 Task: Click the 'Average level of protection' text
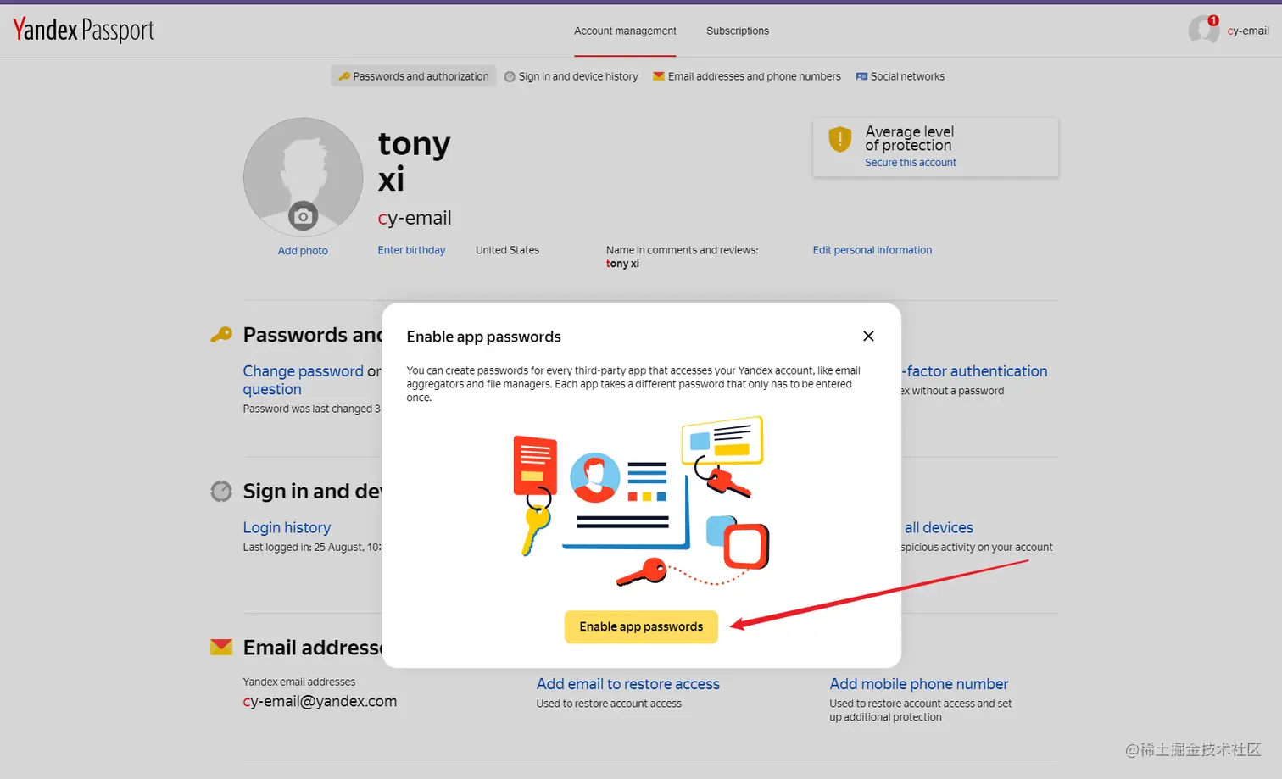click(x=909, y=138)
